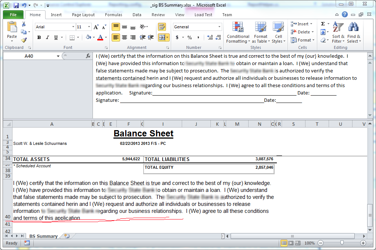Click the zoom in plus button
This screenshot has height=250, width=376.
(363, 243)
